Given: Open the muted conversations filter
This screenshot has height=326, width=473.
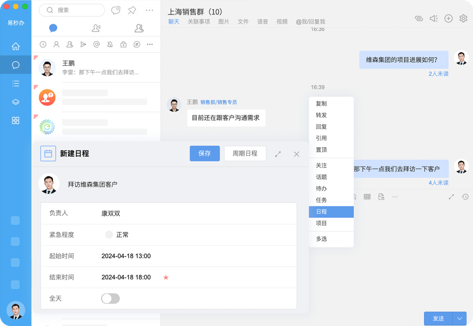Looking at the screenshot, I should pos(111,44).
